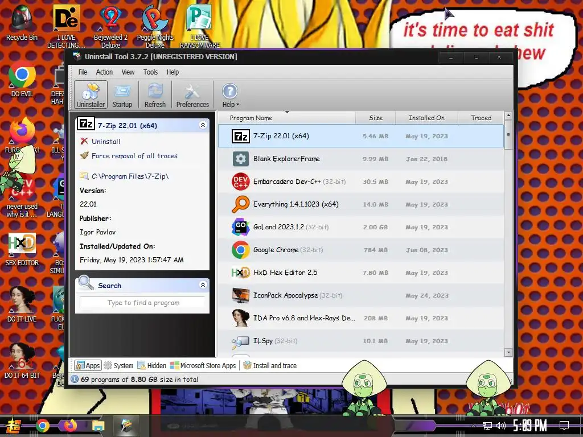
Task: Click the large 7z icon in details panel
Action: tap(85, 123)
